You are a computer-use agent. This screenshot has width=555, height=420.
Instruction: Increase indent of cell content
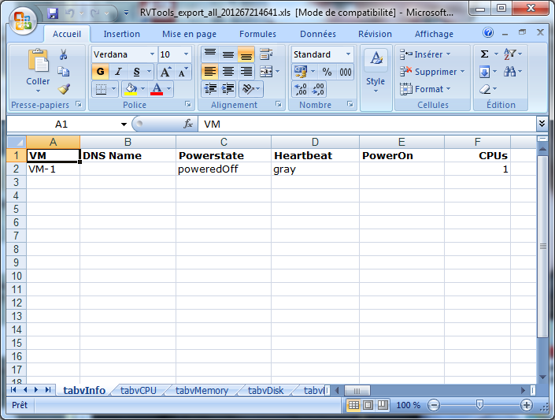(x=228, y=89)
